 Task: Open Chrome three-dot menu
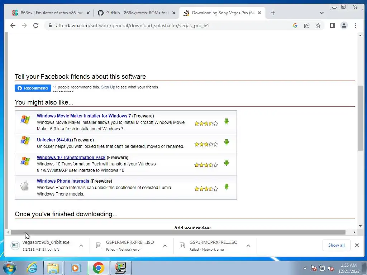(356, 25)
